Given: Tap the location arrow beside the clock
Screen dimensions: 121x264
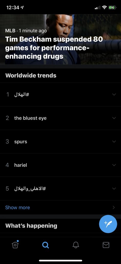Looking at the screenshot, I should 22,7.
